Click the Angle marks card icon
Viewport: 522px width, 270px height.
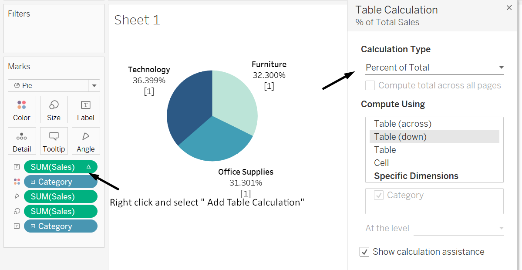tap(86, 137)
